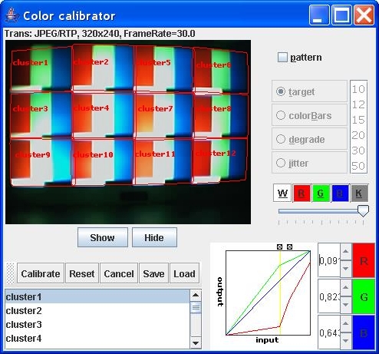Decrease the green value with down arrow
Image resolution: width=379 pixels, height=354 pixels.
(x=346, y=305)
